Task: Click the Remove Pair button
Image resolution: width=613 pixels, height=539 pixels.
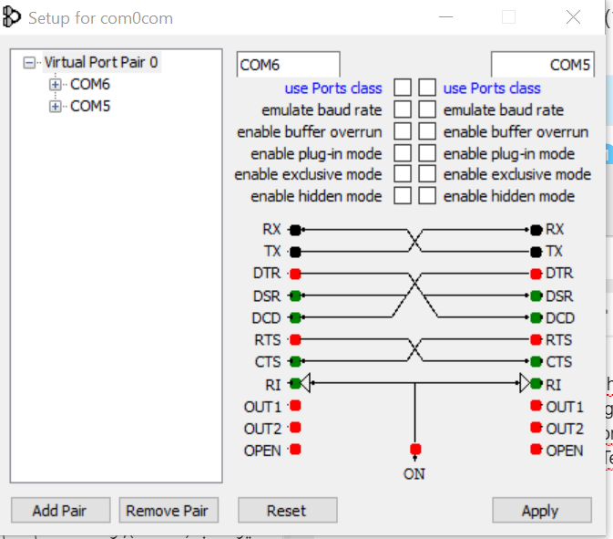Action: 168,510
